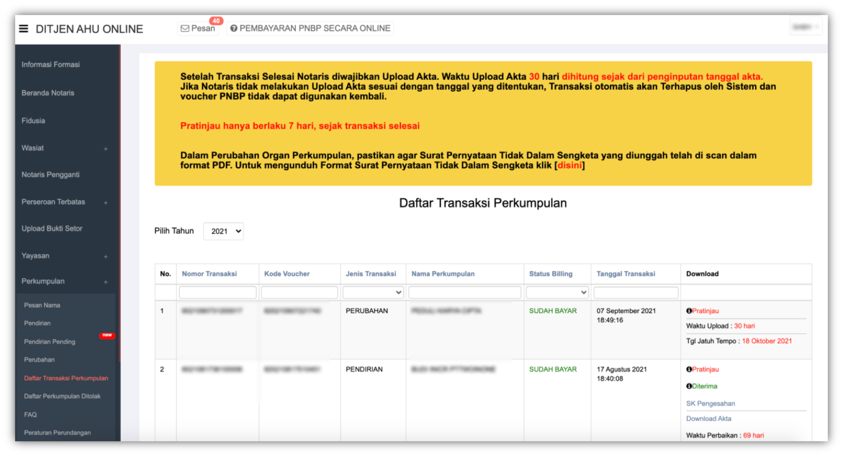
Task: Click the red 'disini' download link
Action: pyautogui.click(x=569, y=165)
